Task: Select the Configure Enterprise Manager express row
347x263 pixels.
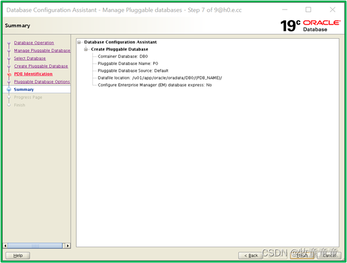Action: (x=154, y=85)
